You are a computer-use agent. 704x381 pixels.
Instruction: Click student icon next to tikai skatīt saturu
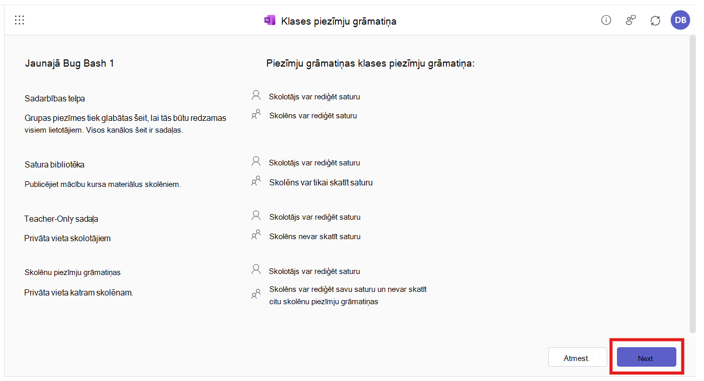pyautogui.click(x=256, y=181)
